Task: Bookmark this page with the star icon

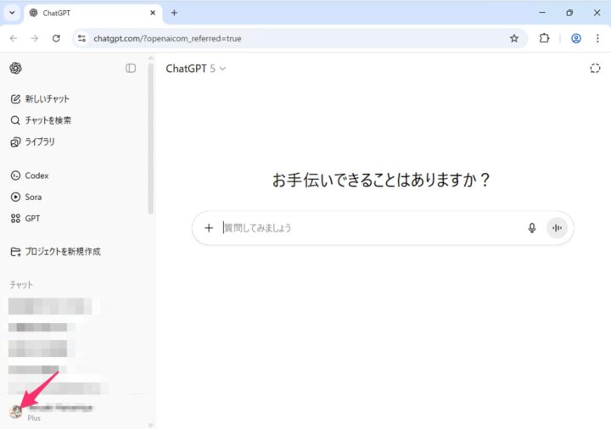Action: pos(514,38)
